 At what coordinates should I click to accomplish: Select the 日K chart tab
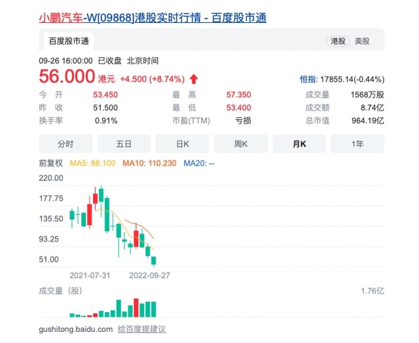coord(182,144)
